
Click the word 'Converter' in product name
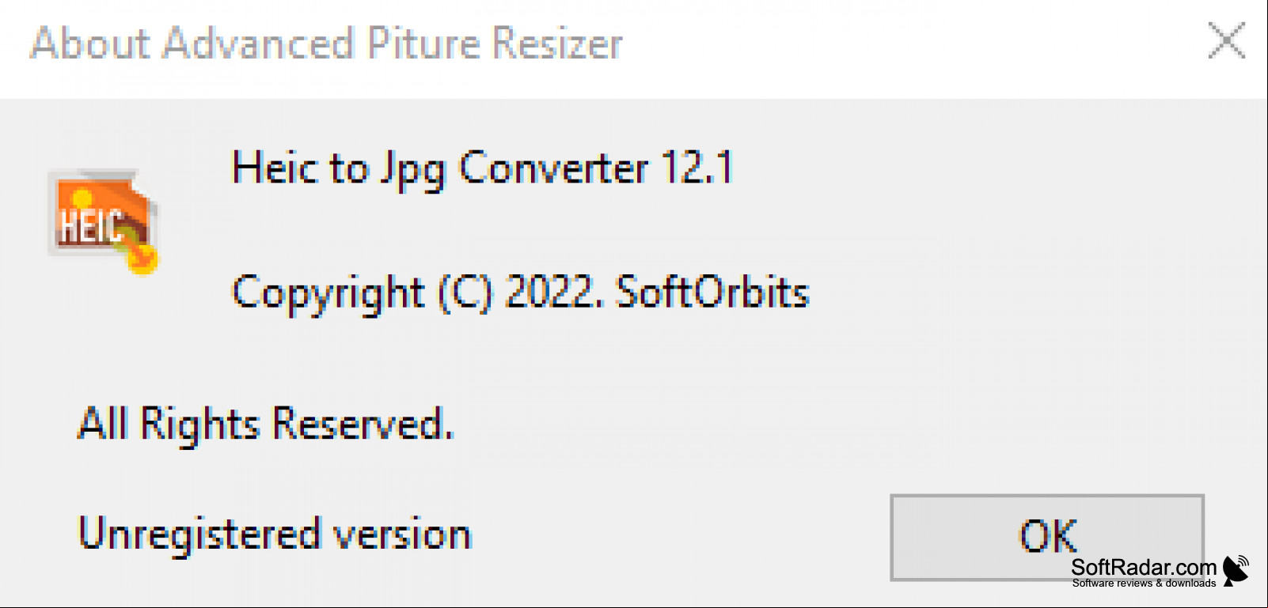pyautogui.click(x=553, y=168)
